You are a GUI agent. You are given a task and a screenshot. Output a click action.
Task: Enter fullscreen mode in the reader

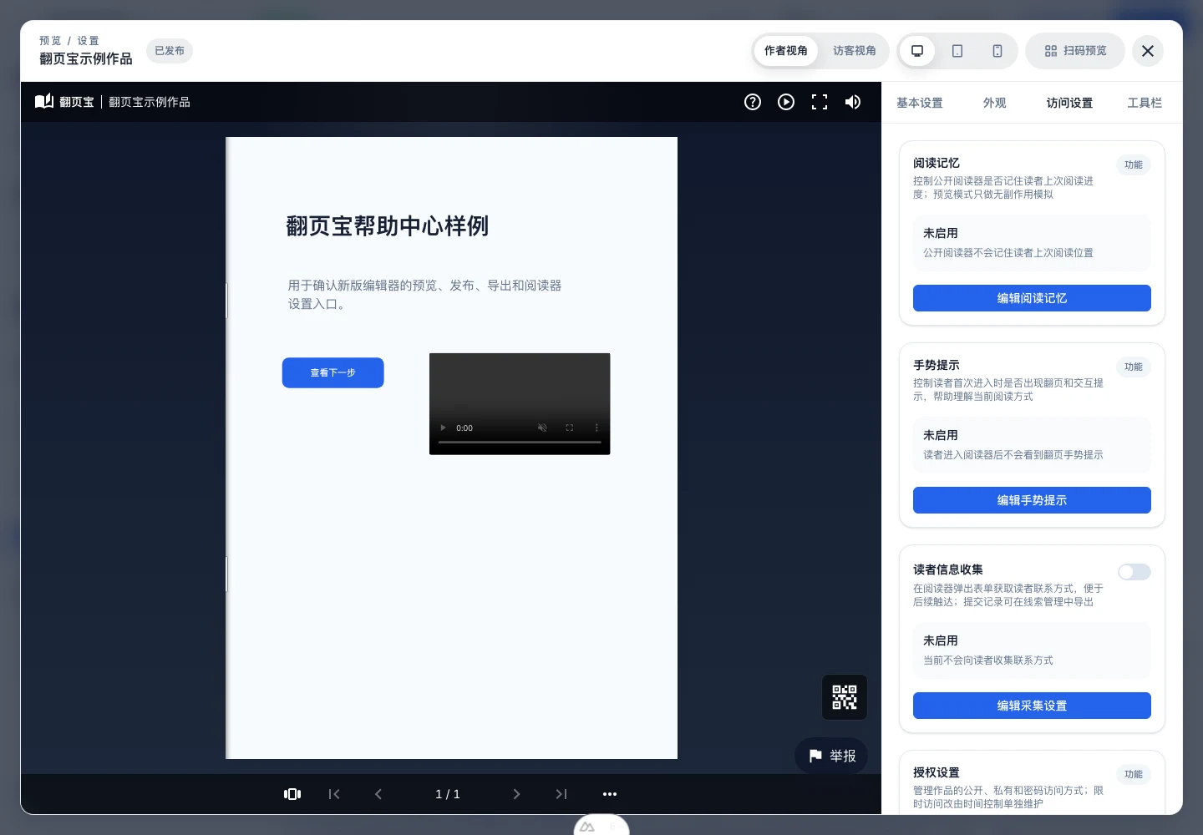click(x=820, y=102)
